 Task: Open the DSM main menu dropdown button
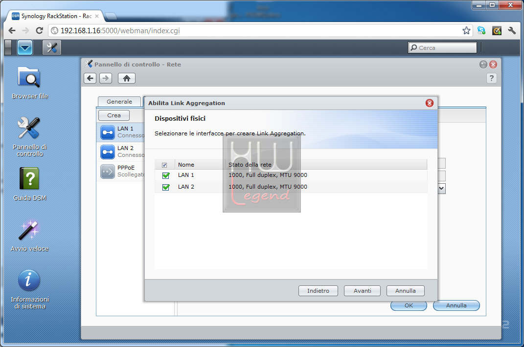(x=25, y=48)
